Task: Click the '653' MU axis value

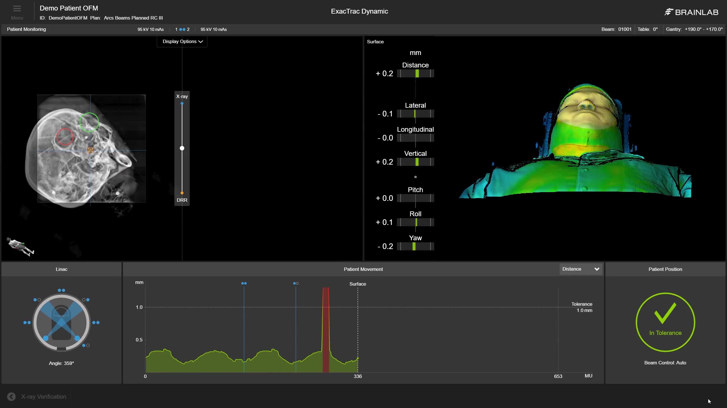Action: 558,376
